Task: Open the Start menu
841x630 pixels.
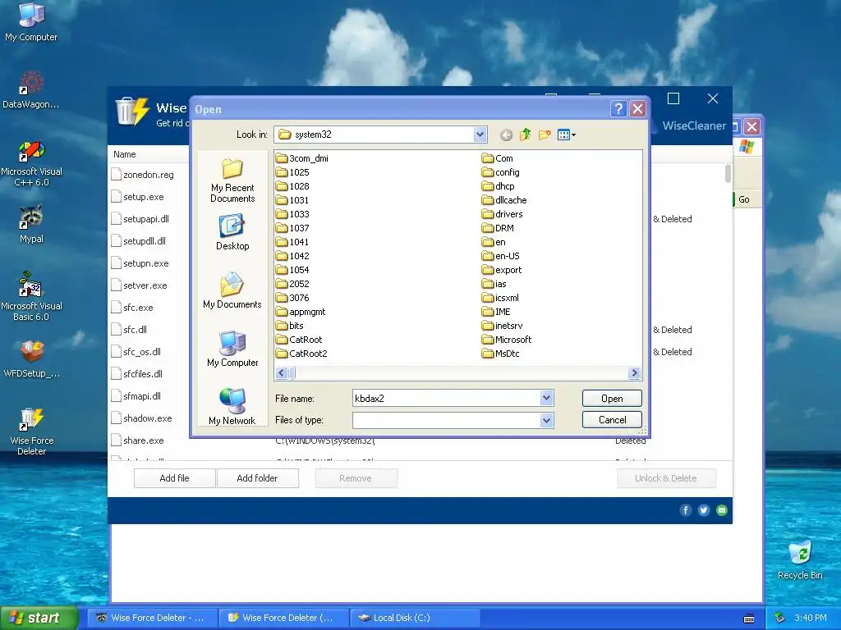Action: click(39, 618)
